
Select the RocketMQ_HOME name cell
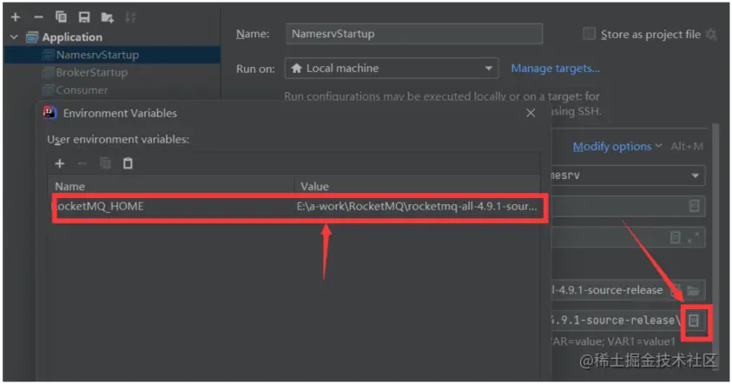174,207
